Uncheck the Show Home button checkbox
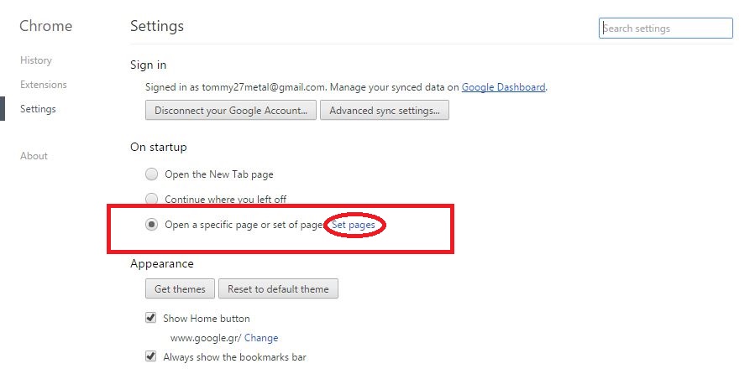Screen dimensions: 755x374 pos(151,318)
